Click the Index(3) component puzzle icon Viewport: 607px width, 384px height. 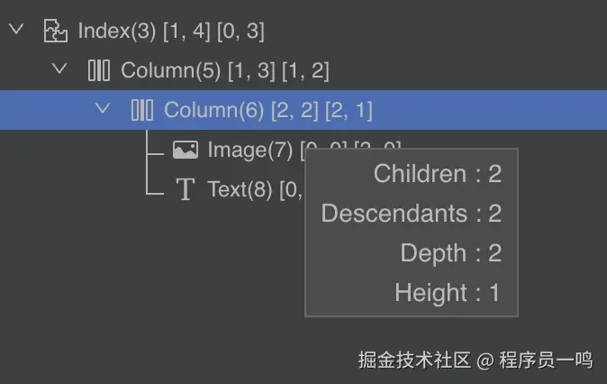tap(56, 31)
